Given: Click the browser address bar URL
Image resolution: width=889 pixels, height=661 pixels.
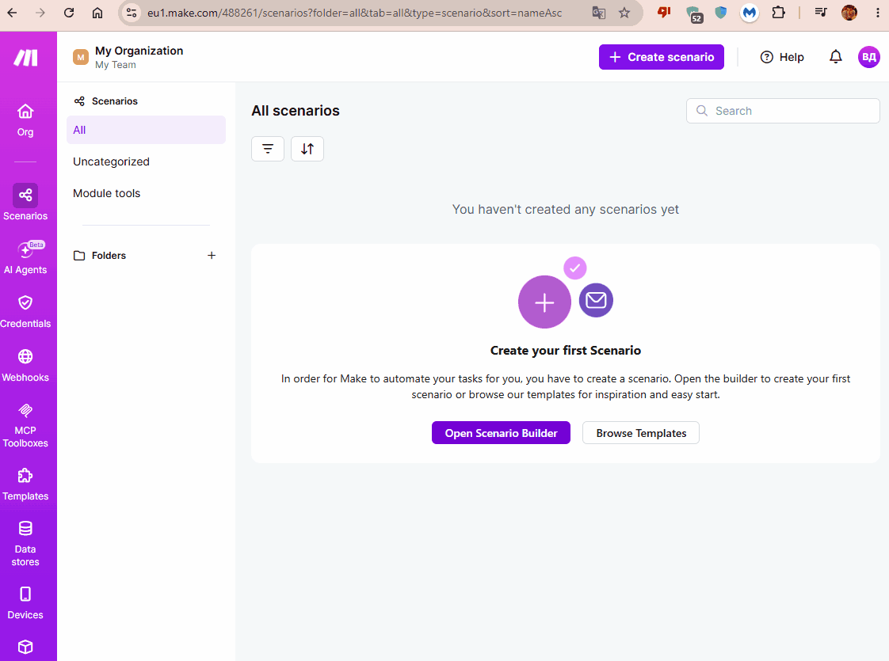Looking at the screenshot, I should coord(354,13).
